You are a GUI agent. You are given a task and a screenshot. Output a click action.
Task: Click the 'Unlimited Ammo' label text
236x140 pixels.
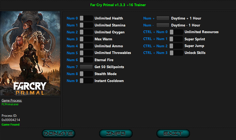tap(109, 46)
